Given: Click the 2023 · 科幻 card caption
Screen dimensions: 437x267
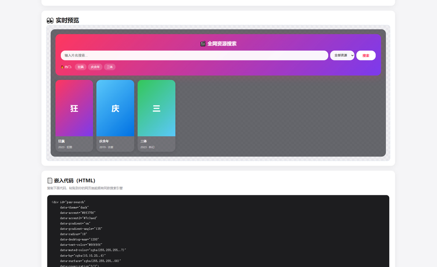Looking at the screenshot, I should pyautogui.click(x=147, y=147).
